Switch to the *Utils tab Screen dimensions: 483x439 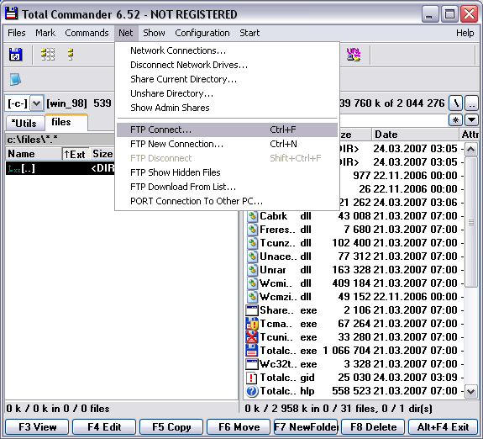[x=24, y=124]
